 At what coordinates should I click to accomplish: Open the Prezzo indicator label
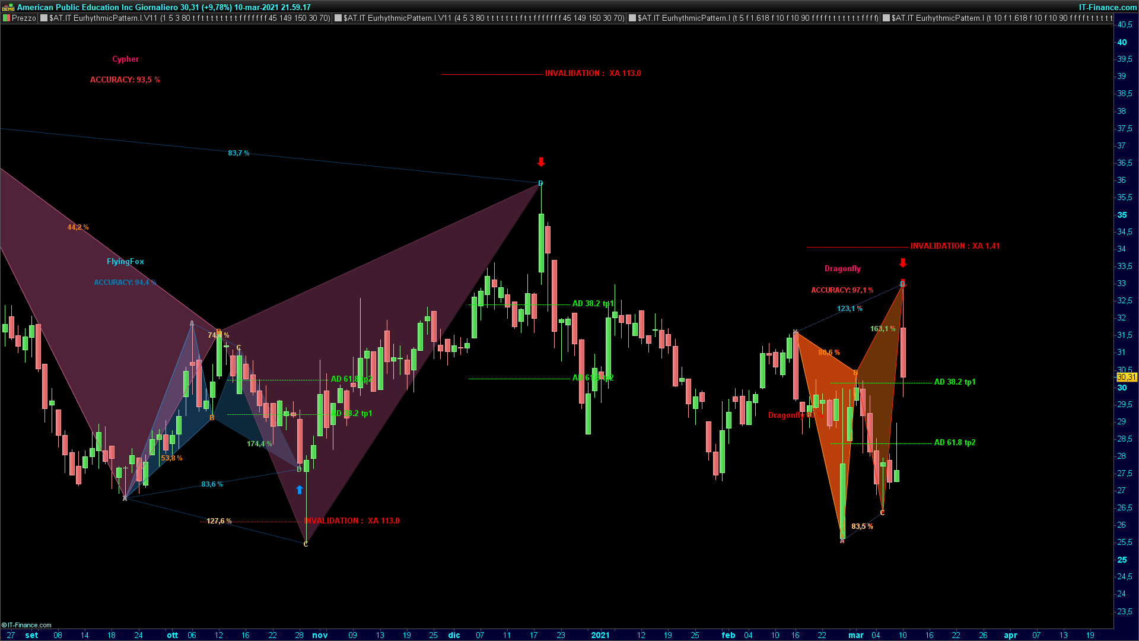click(24, 18)
